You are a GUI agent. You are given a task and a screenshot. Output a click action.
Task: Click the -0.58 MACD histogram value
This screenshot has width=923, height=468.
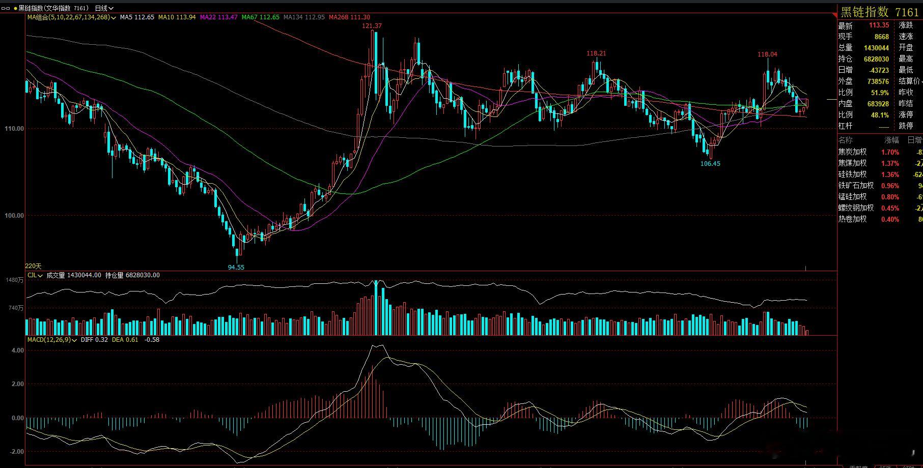(152, 340)
